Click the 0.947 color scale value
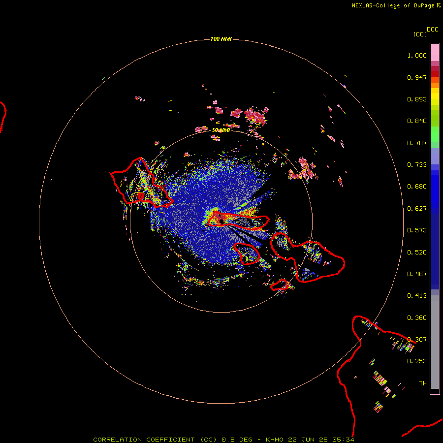 click(x=417, y=77)
